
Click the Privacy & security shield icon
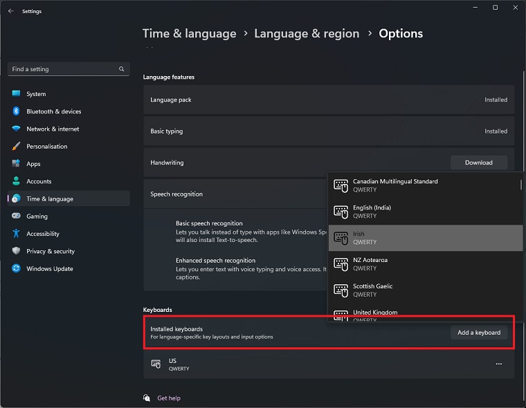[x=16, y=251]
